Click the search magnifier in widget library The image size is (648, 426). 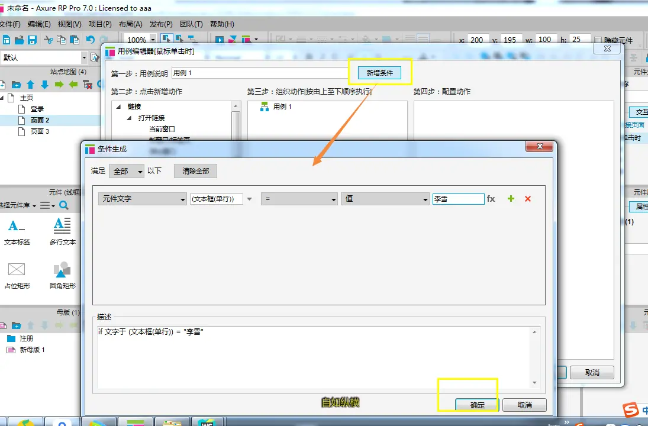click(x=64, y=205)
